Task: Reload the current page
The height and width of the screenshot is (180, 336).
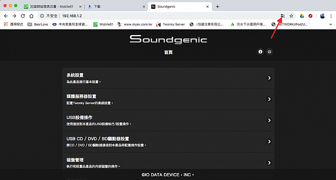Action: [x=23, y=16]
